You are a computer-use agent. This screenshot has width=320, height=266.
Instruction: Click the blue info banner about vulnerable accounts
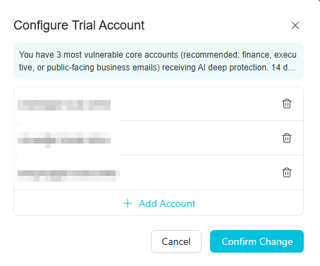point(159,61)
